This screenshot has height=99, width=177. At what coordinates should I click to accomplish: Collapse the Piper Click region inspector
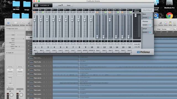coord(7,29)
